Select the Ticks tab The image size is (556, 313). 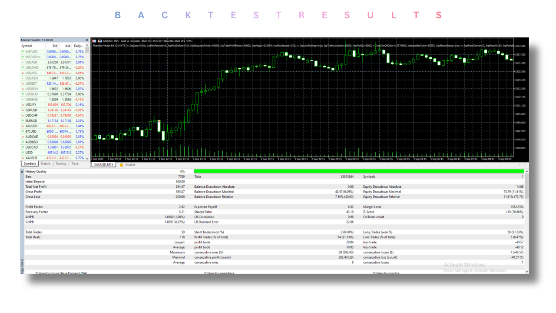click(x=75, y=164)
